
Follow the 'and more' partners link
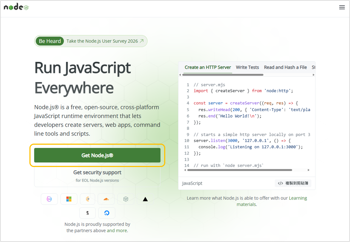click(117, 231)
